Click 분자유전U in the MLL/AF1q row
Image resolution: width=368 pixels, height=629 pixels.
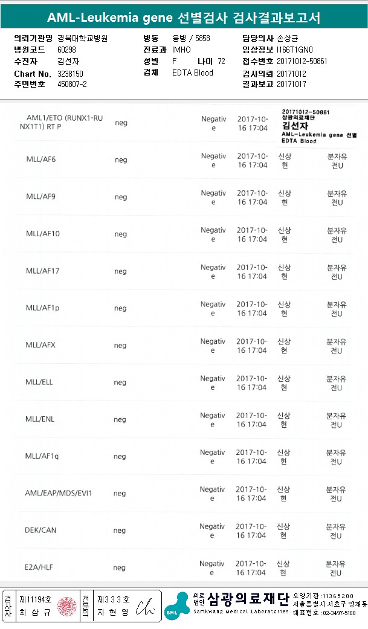337,457
